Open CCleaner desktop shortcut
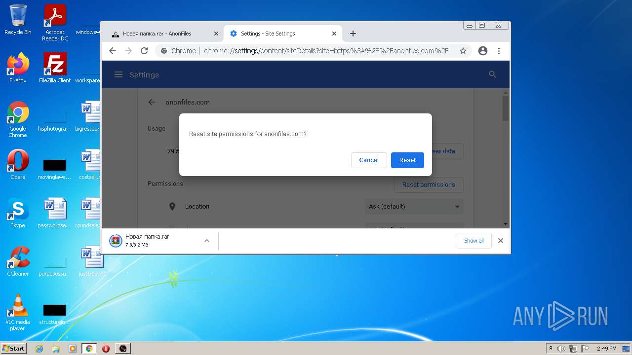Viewport: 632px width, 355px height. (18, 261)
